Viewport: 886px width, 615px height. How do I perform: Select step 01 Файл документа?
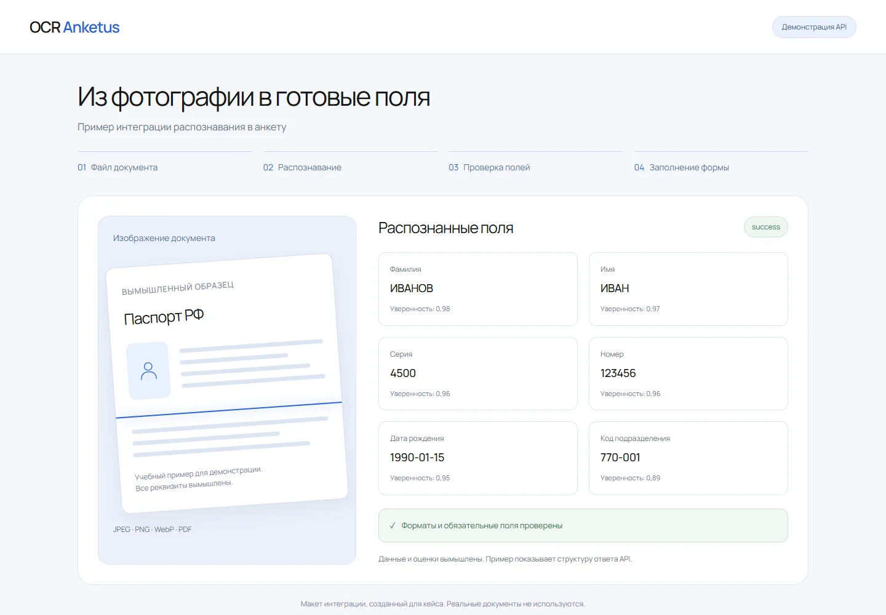coord(118,167)
